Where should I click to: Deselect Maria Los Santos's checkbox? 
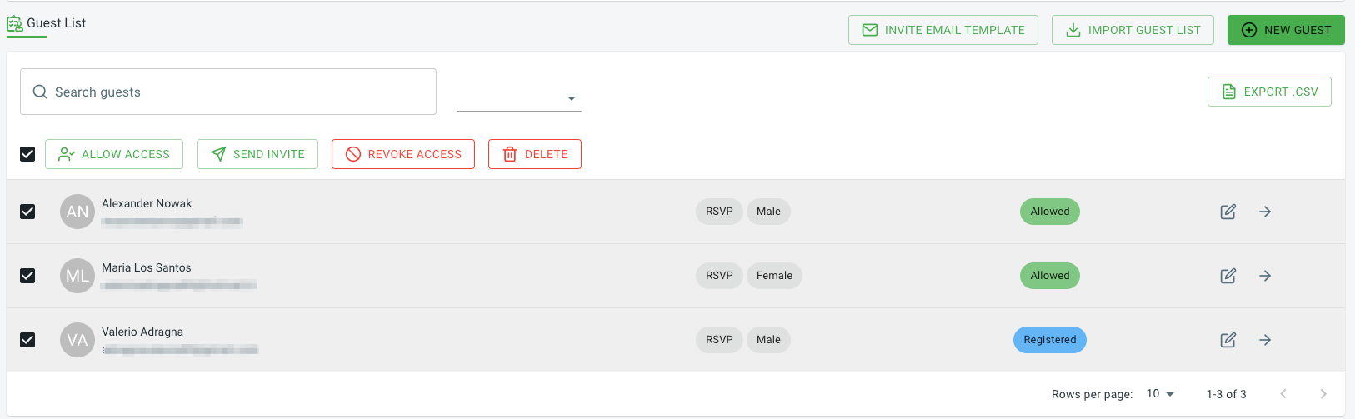coord(27,276)
